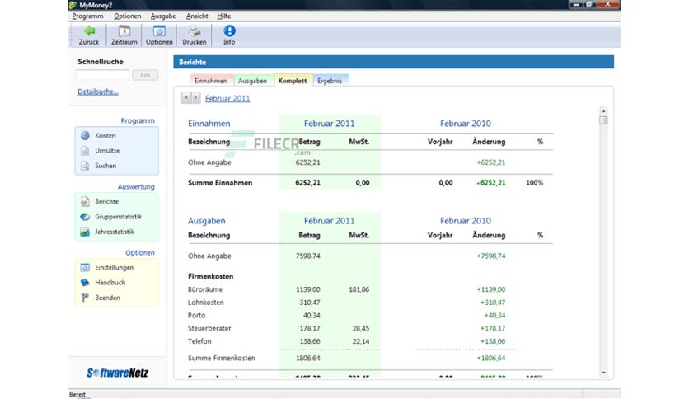The height and width of the screenshot is (399, 689).
Task: Click the Schnellsuche text input field
Action: 102,75
